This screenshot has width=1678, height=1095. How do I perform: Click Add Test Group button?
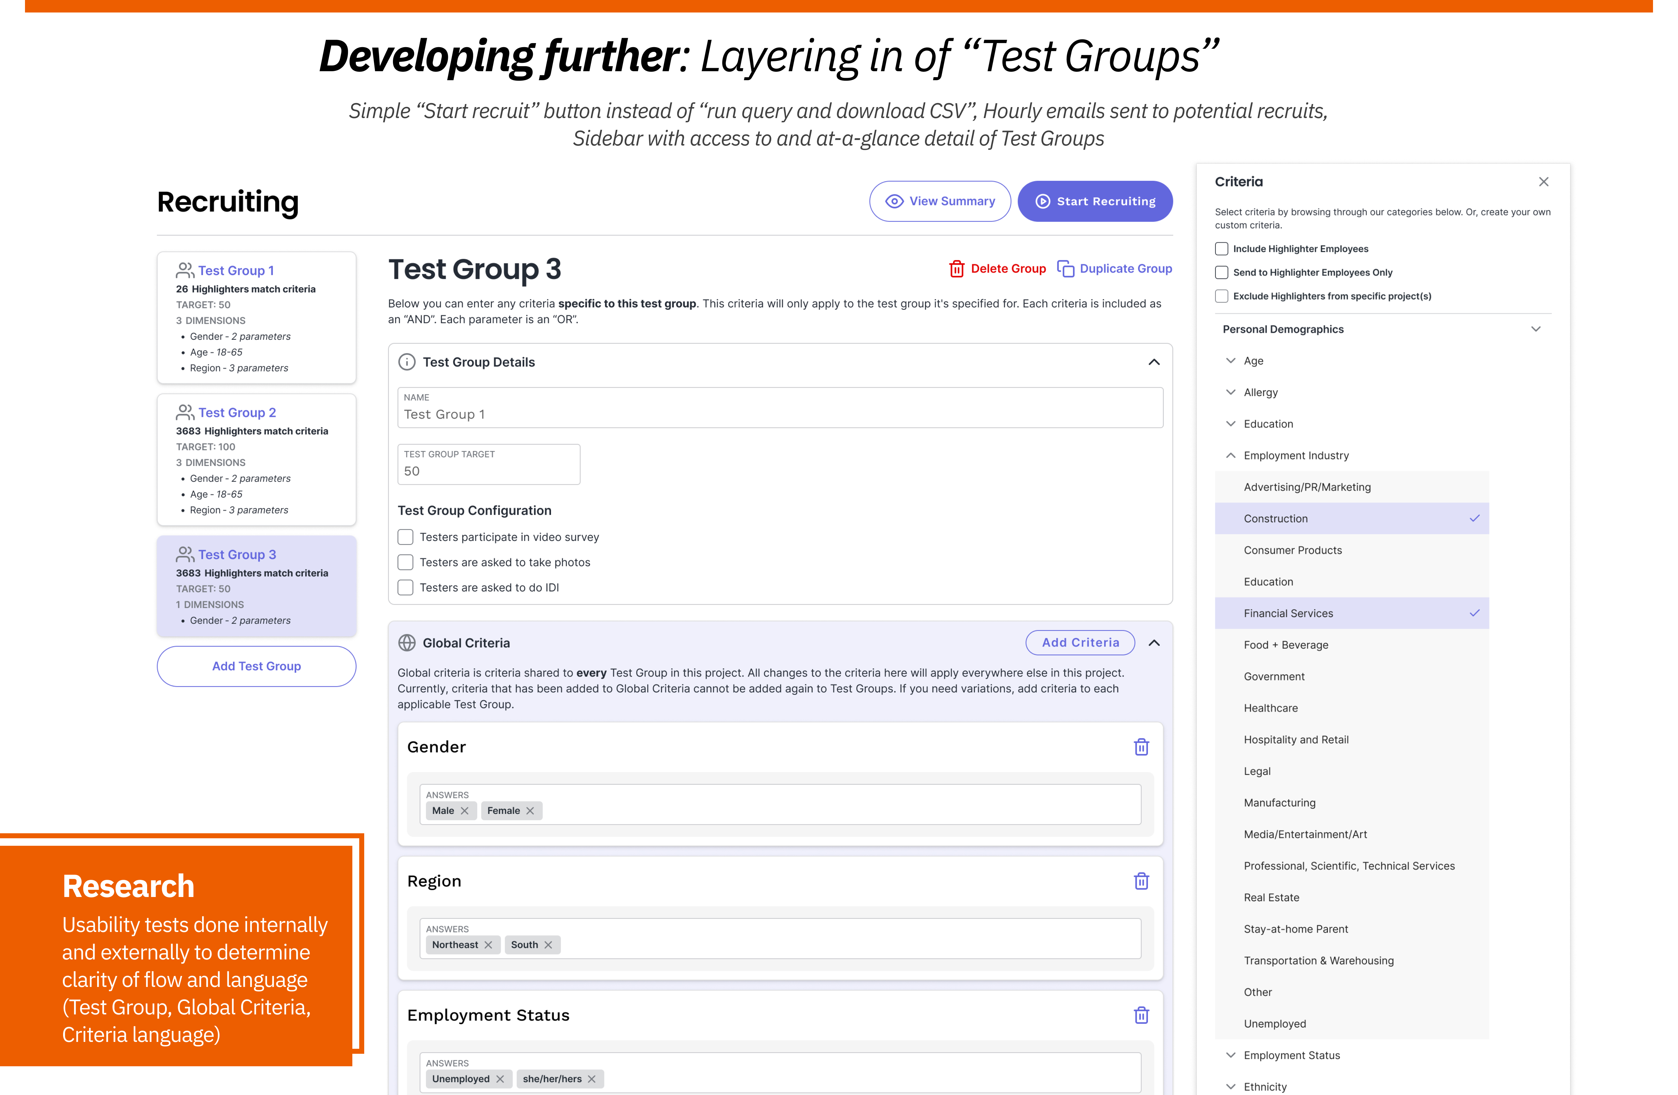click(x=257, y=666)
